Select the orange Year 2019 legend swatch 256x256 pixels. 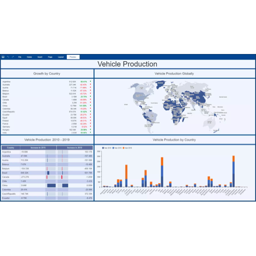[x=124, y=148]
